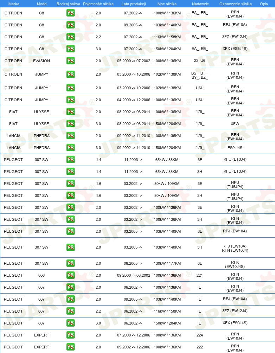
Task: Click the "Model" column header
Action: tap(42, 4)
